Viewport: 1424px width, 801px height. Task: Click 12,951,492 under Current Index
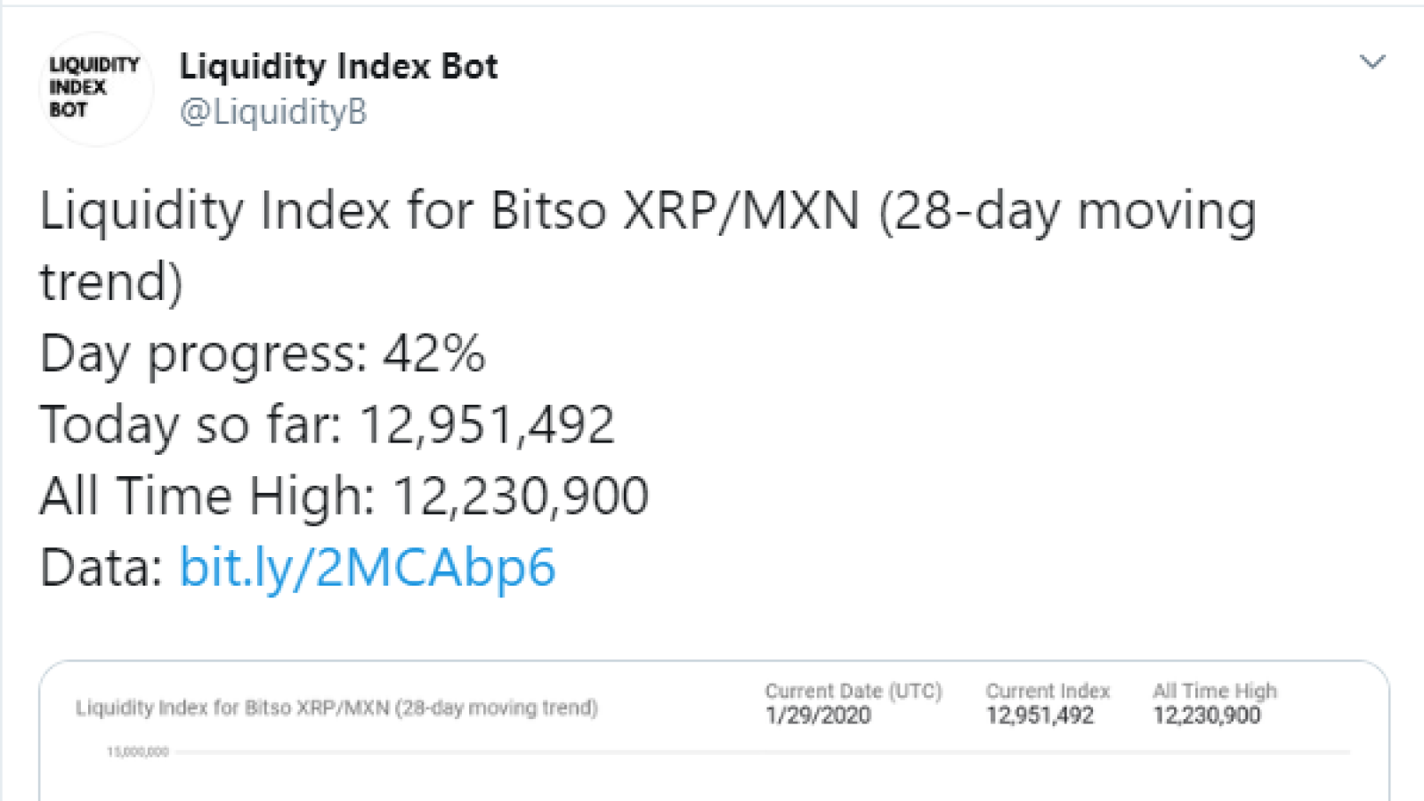pos(1040,716)
